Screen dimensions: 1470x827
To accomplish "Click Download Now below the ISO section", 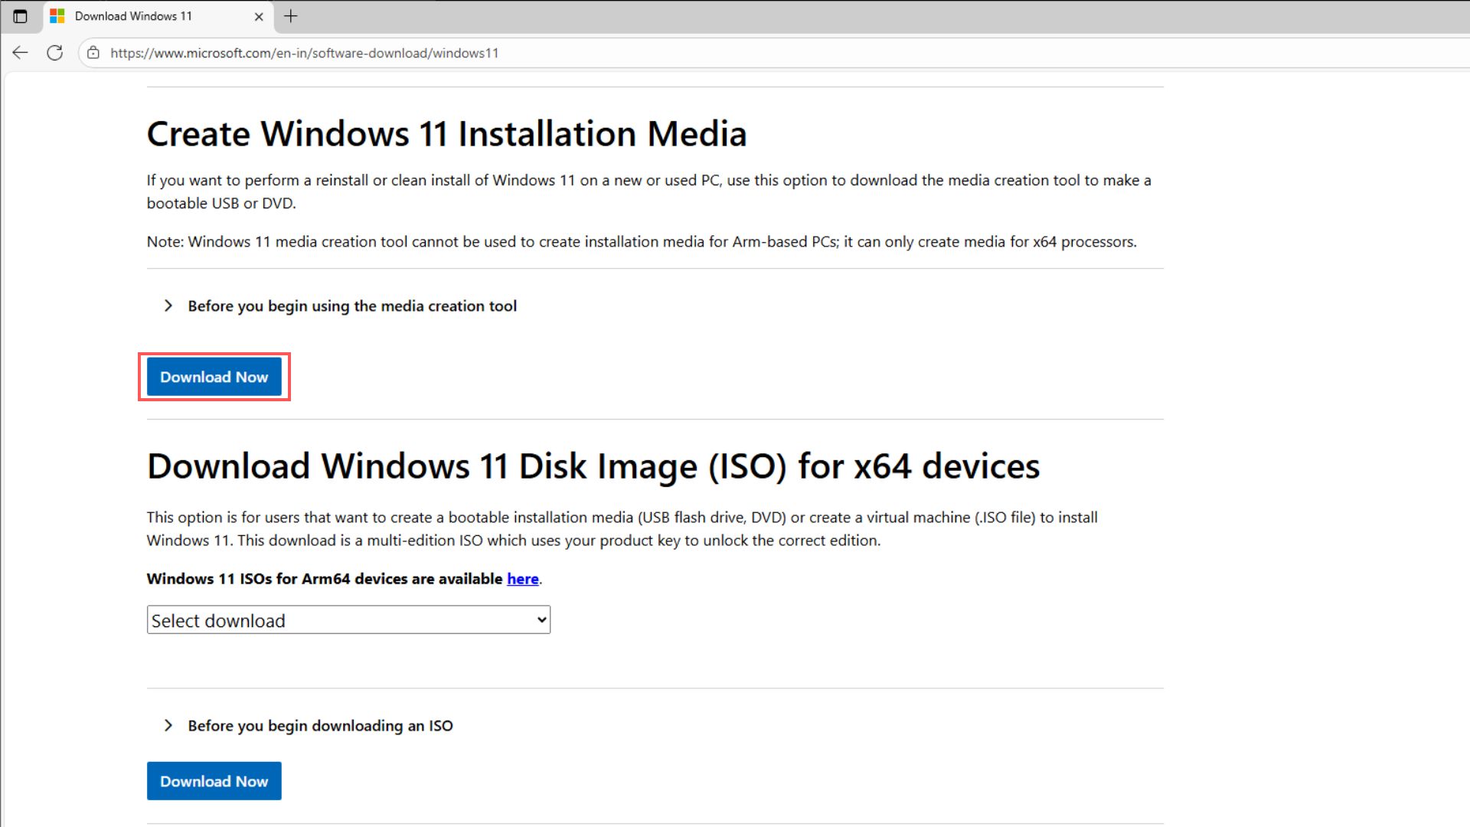I will (x=214, y=780).
